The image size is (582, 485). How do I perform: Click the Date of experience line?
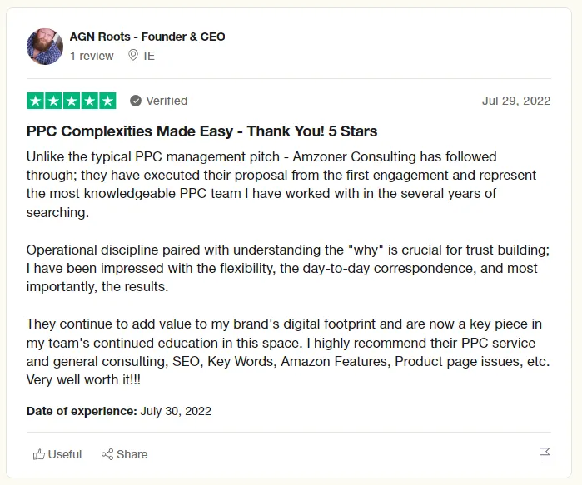[x=119, y=411]
